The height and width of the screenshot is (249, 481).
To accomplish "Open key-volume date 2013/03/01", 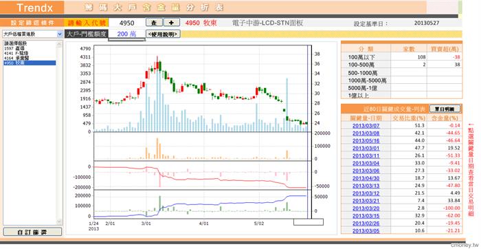I will 366,148.
